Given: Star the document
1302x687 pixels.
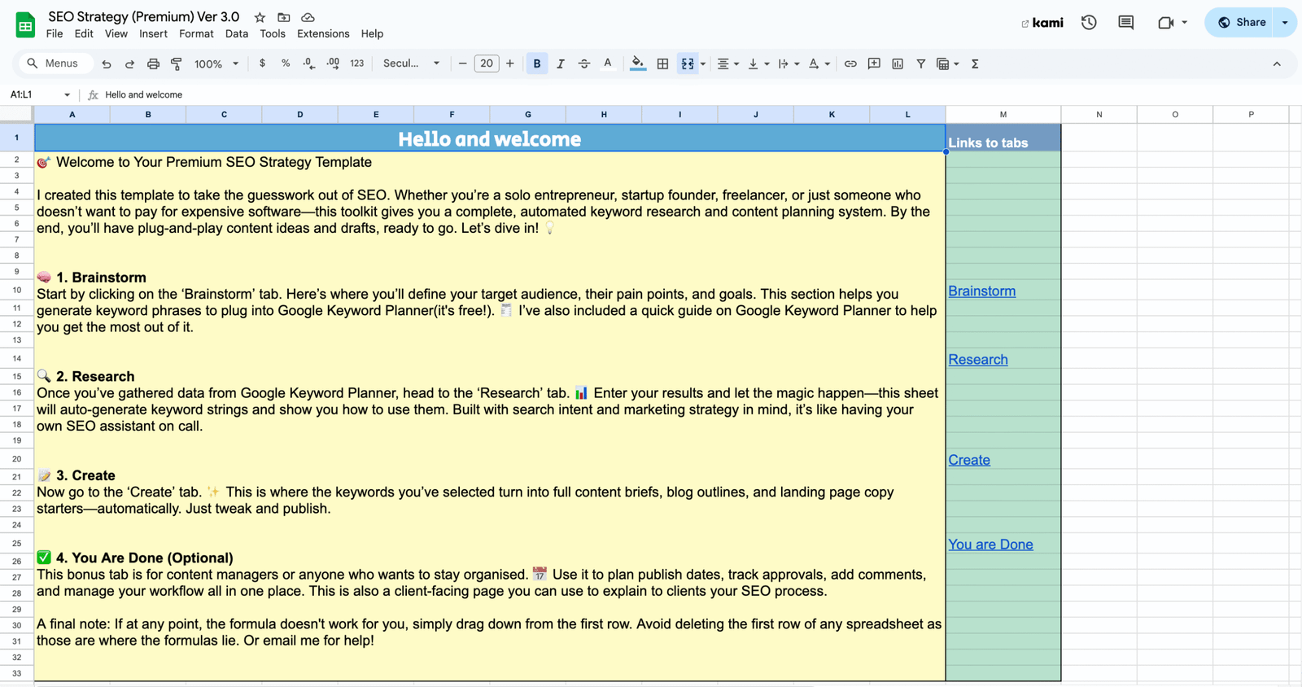Looking at the screenshot, I should point(260,17).
